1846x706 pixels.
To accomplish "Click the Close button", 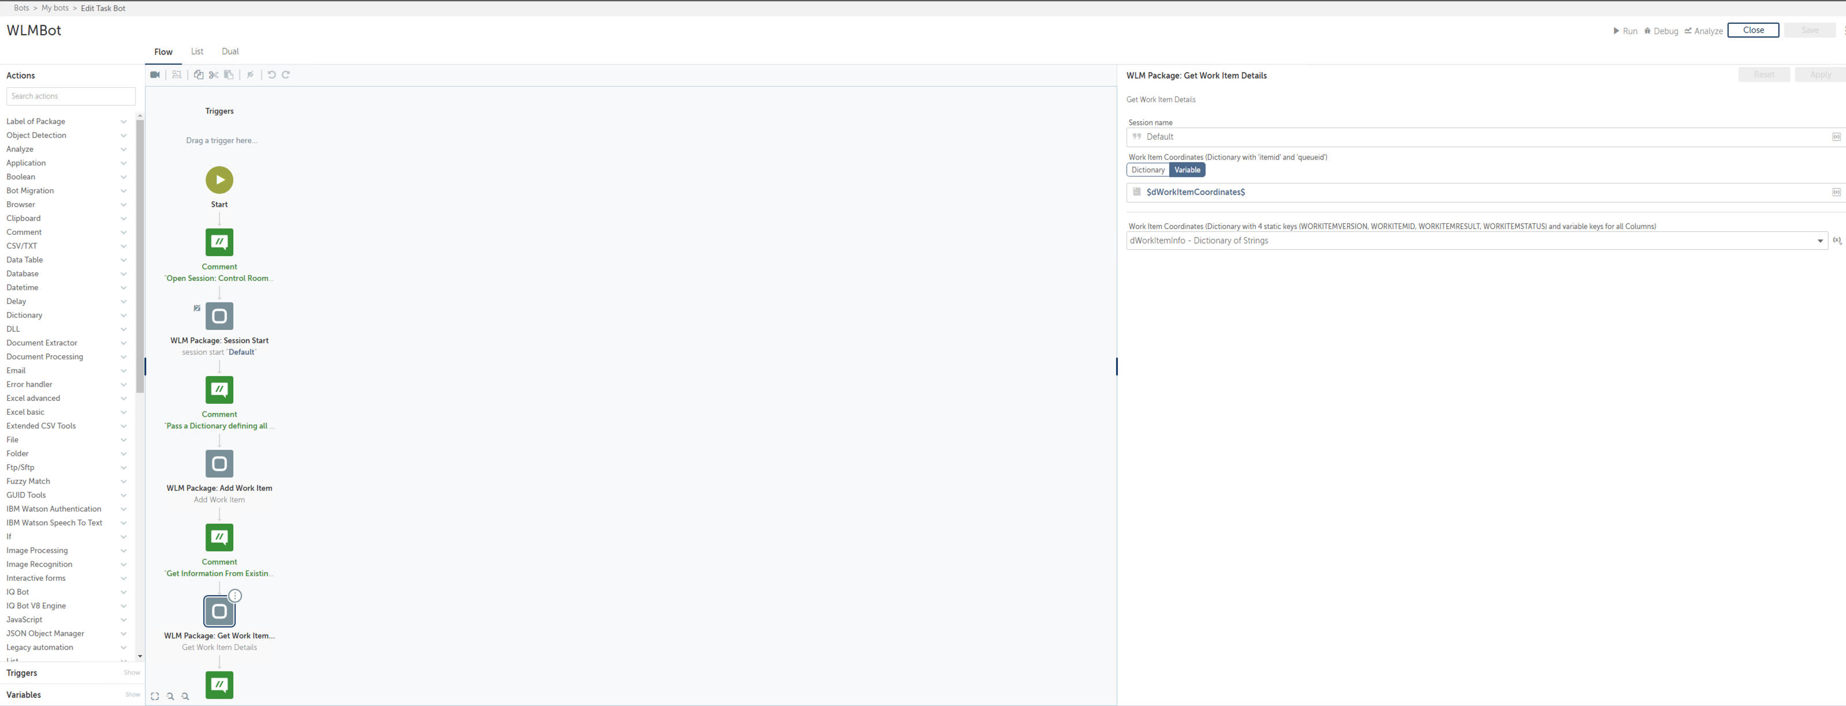I will coord(1753,30).
